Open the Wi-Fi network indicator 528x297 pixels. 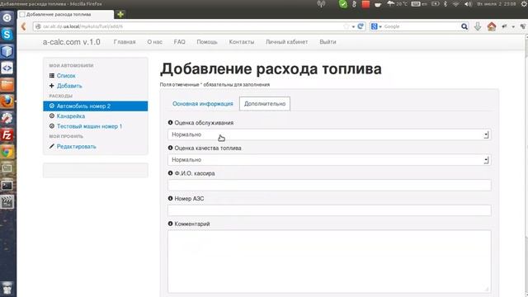click(x=456, y=4)
